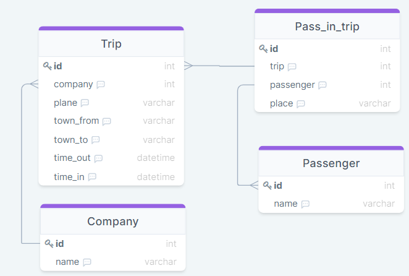This screenshot has height=276, width=409.
Task: Click the key icon in Pass_in_trip table
Action: 263,49
